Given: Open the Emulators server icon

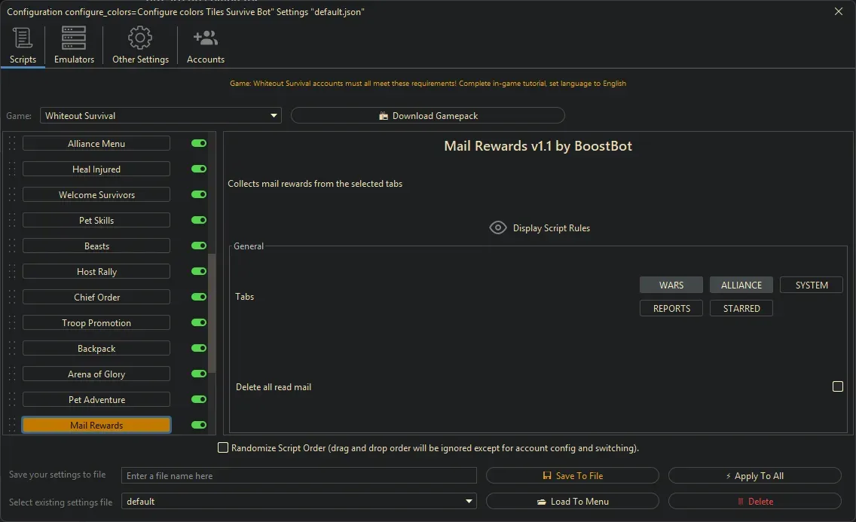Looking at the screenshot, I should pyautogui.click(x=74, y=38).
